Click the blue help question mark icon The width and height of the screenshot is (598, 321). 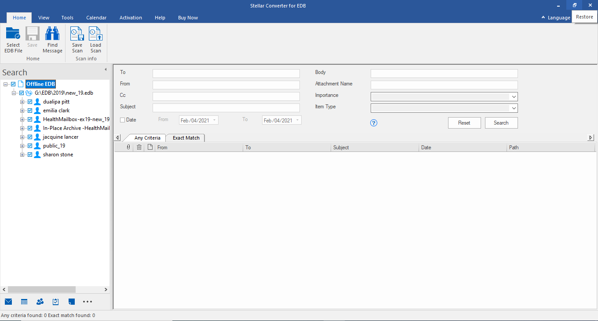pyautogui.click(x=374, y=123)
